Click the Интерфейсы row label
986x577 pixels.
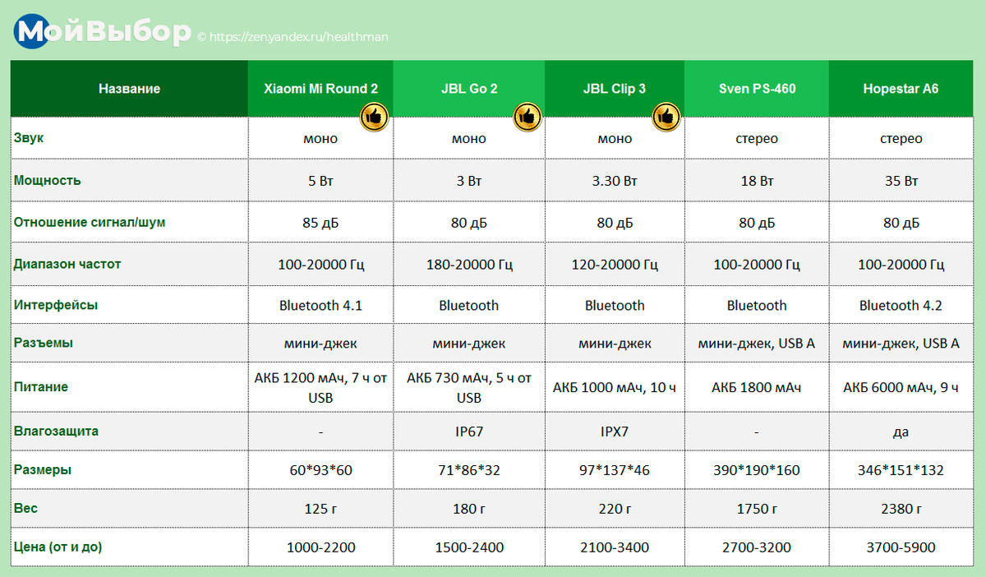[56, 305]
